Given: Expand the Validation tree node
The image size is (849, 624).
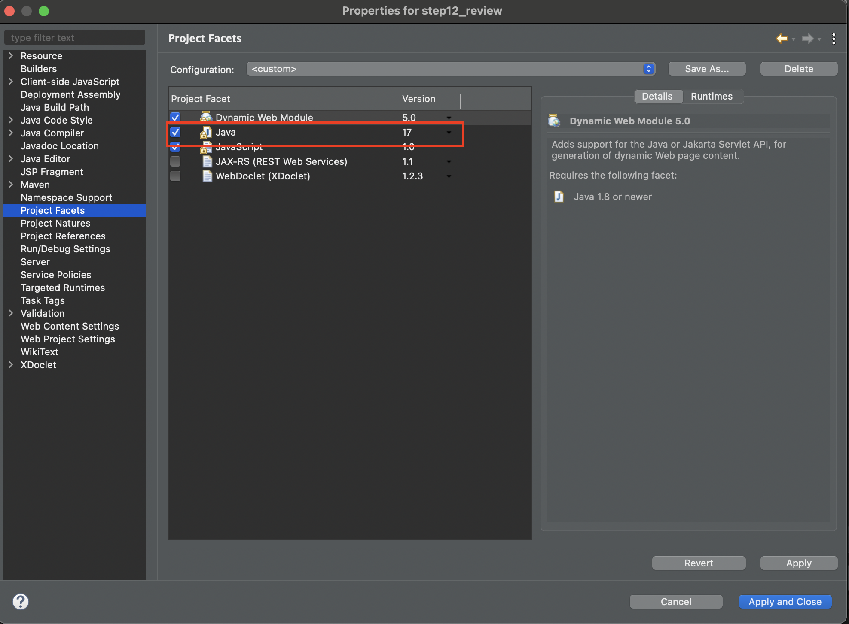Looking at the screenshot, I should coord(11,313).
